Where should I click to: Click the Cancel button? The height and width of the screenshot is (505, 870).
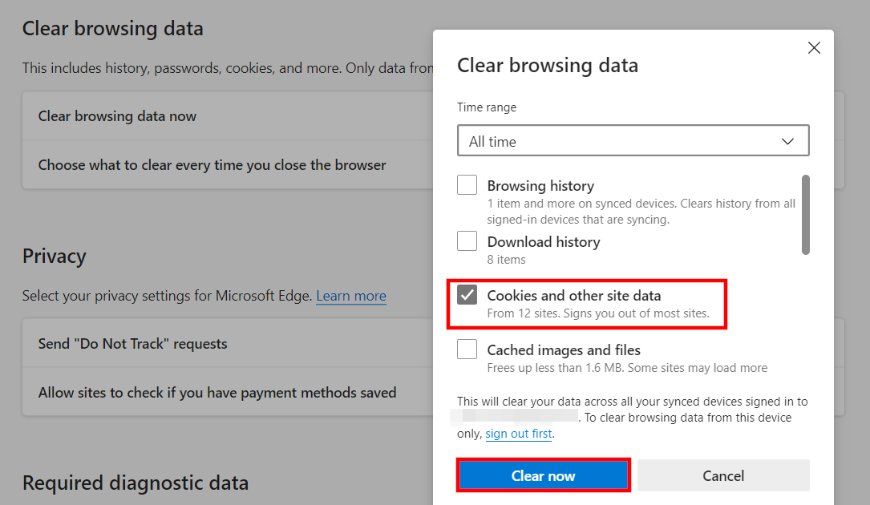click(723, 475)
